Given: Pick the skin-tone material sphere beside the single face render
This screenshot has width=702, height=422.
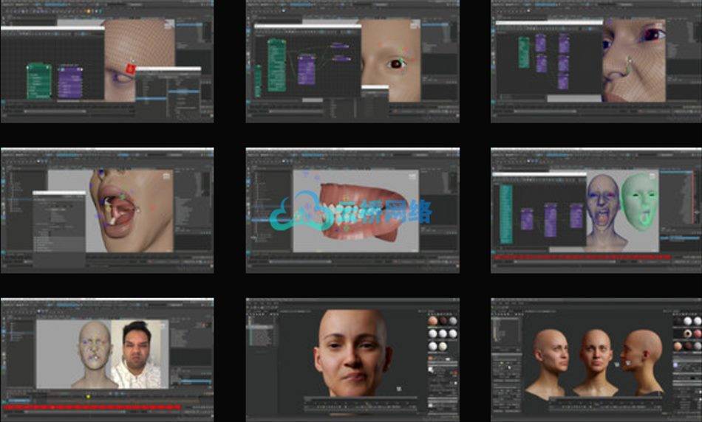Looking at the screenshot, I should (x=433, y=320).
